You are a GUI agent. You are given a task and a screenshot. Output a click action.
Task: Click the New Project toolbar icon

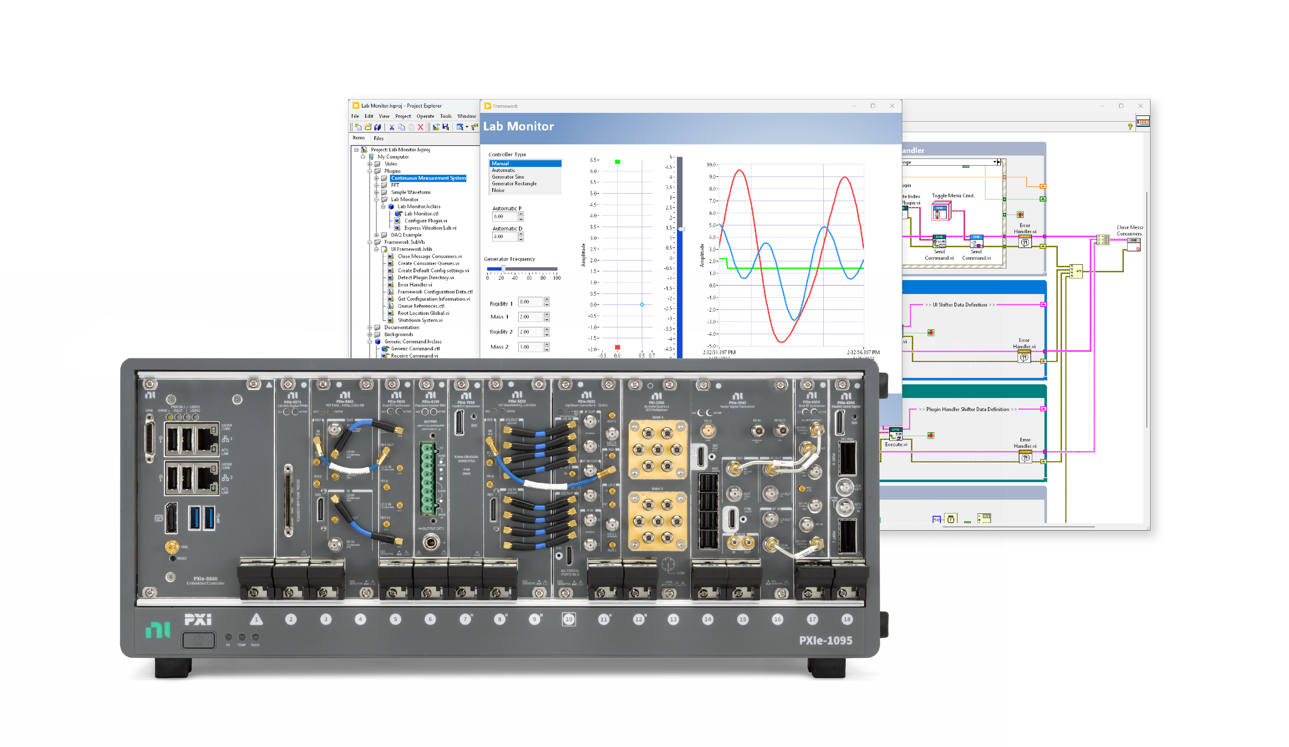coord(358,127)
